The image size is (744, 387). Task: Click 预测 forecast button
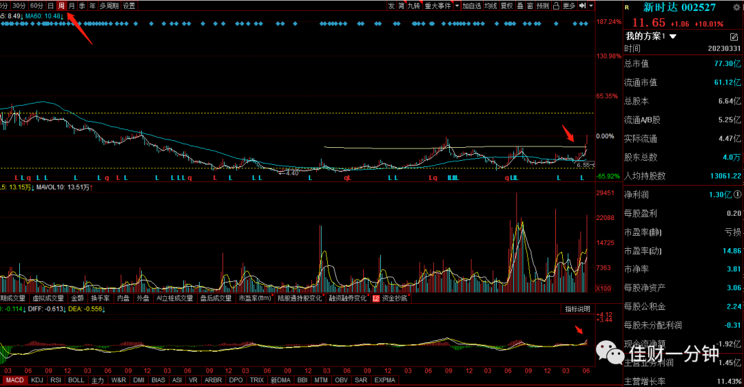coord(543,5)
